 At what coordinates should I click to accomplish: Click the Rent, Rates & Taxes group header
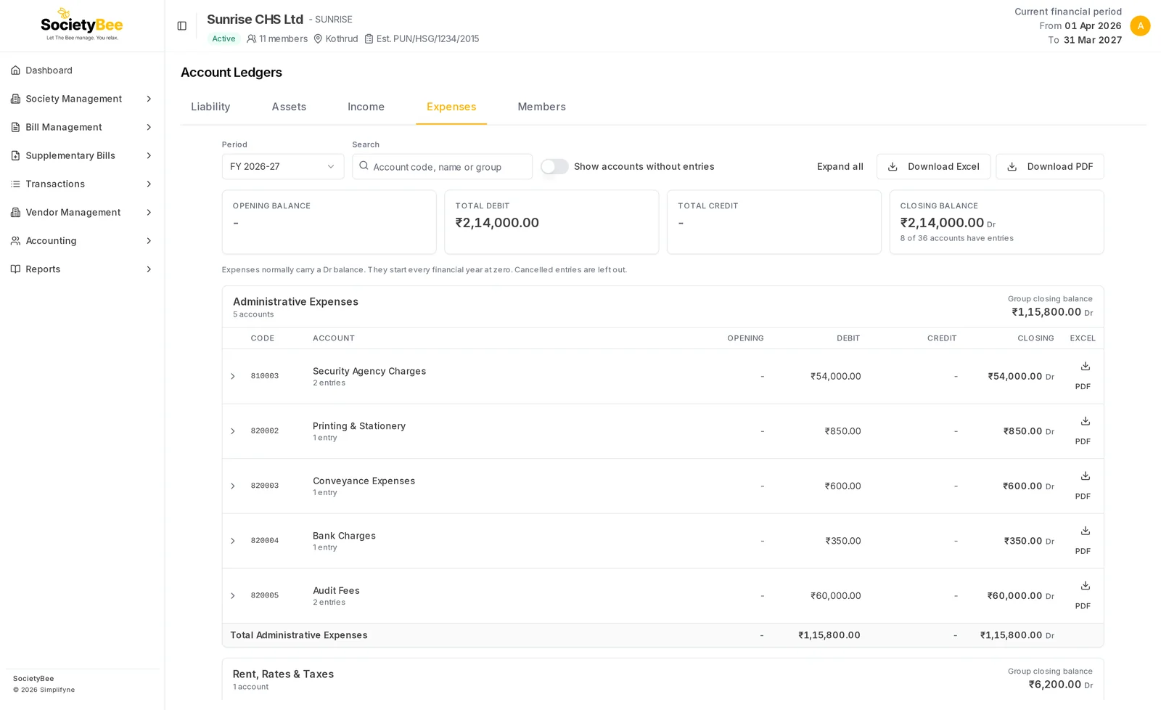click(x=662, y=679)
